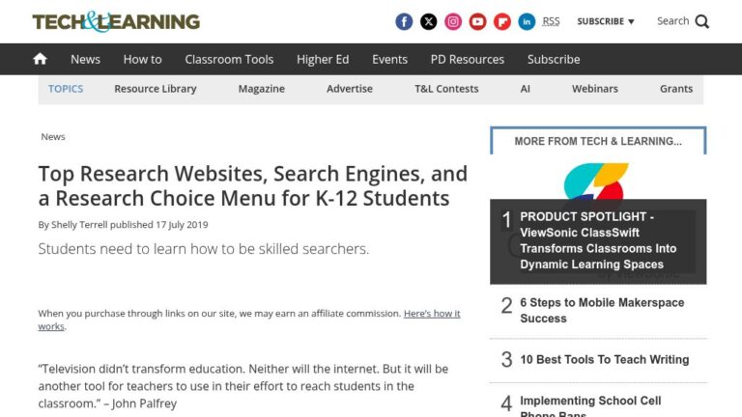Click the subtitle "Students need to learn how to be skilled searchers."
This screenshot has width=742, height=417.
click(204, 249)
